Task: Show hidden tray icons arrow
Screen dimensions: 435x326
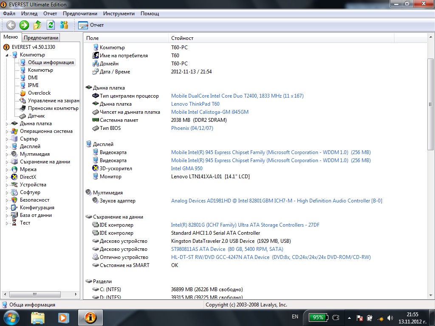Action: tap(349, 318)
